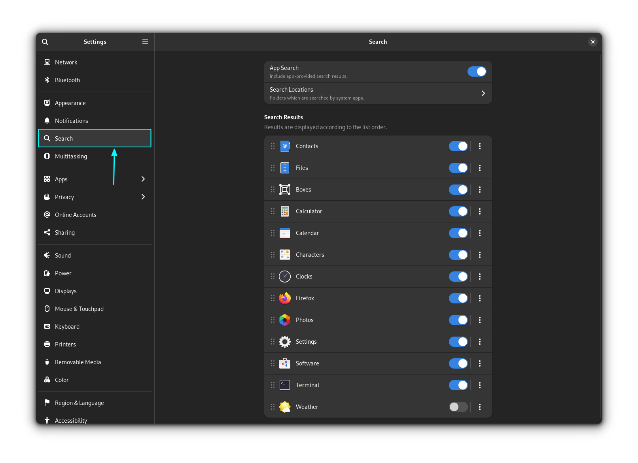
Task: Click the Calculator app icon
Action: click(x=284, y=211)
